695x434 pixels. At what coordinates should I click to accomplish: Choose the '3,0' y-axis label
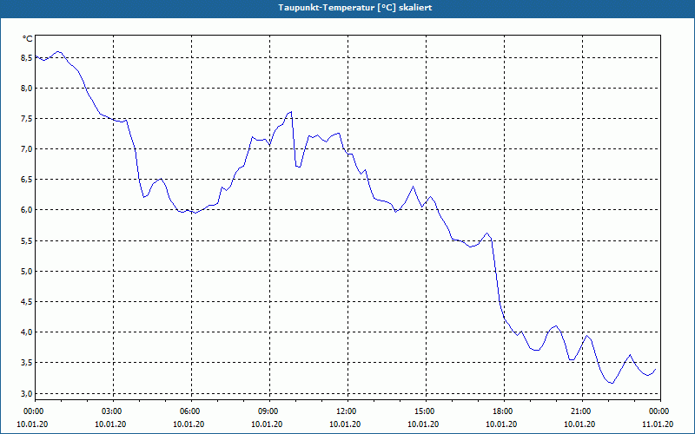pos(27,394)
